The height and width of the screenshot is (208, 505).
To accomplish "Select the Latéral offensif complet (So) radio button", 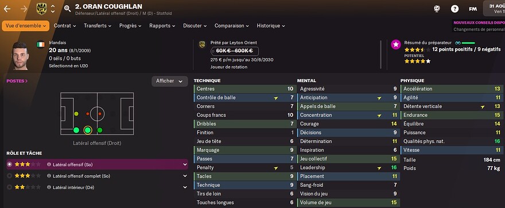I will (x=9, y=176).
